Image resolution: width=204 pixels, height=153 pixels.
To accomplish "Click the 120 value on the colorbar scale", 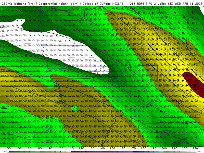I will click(81, 148).
